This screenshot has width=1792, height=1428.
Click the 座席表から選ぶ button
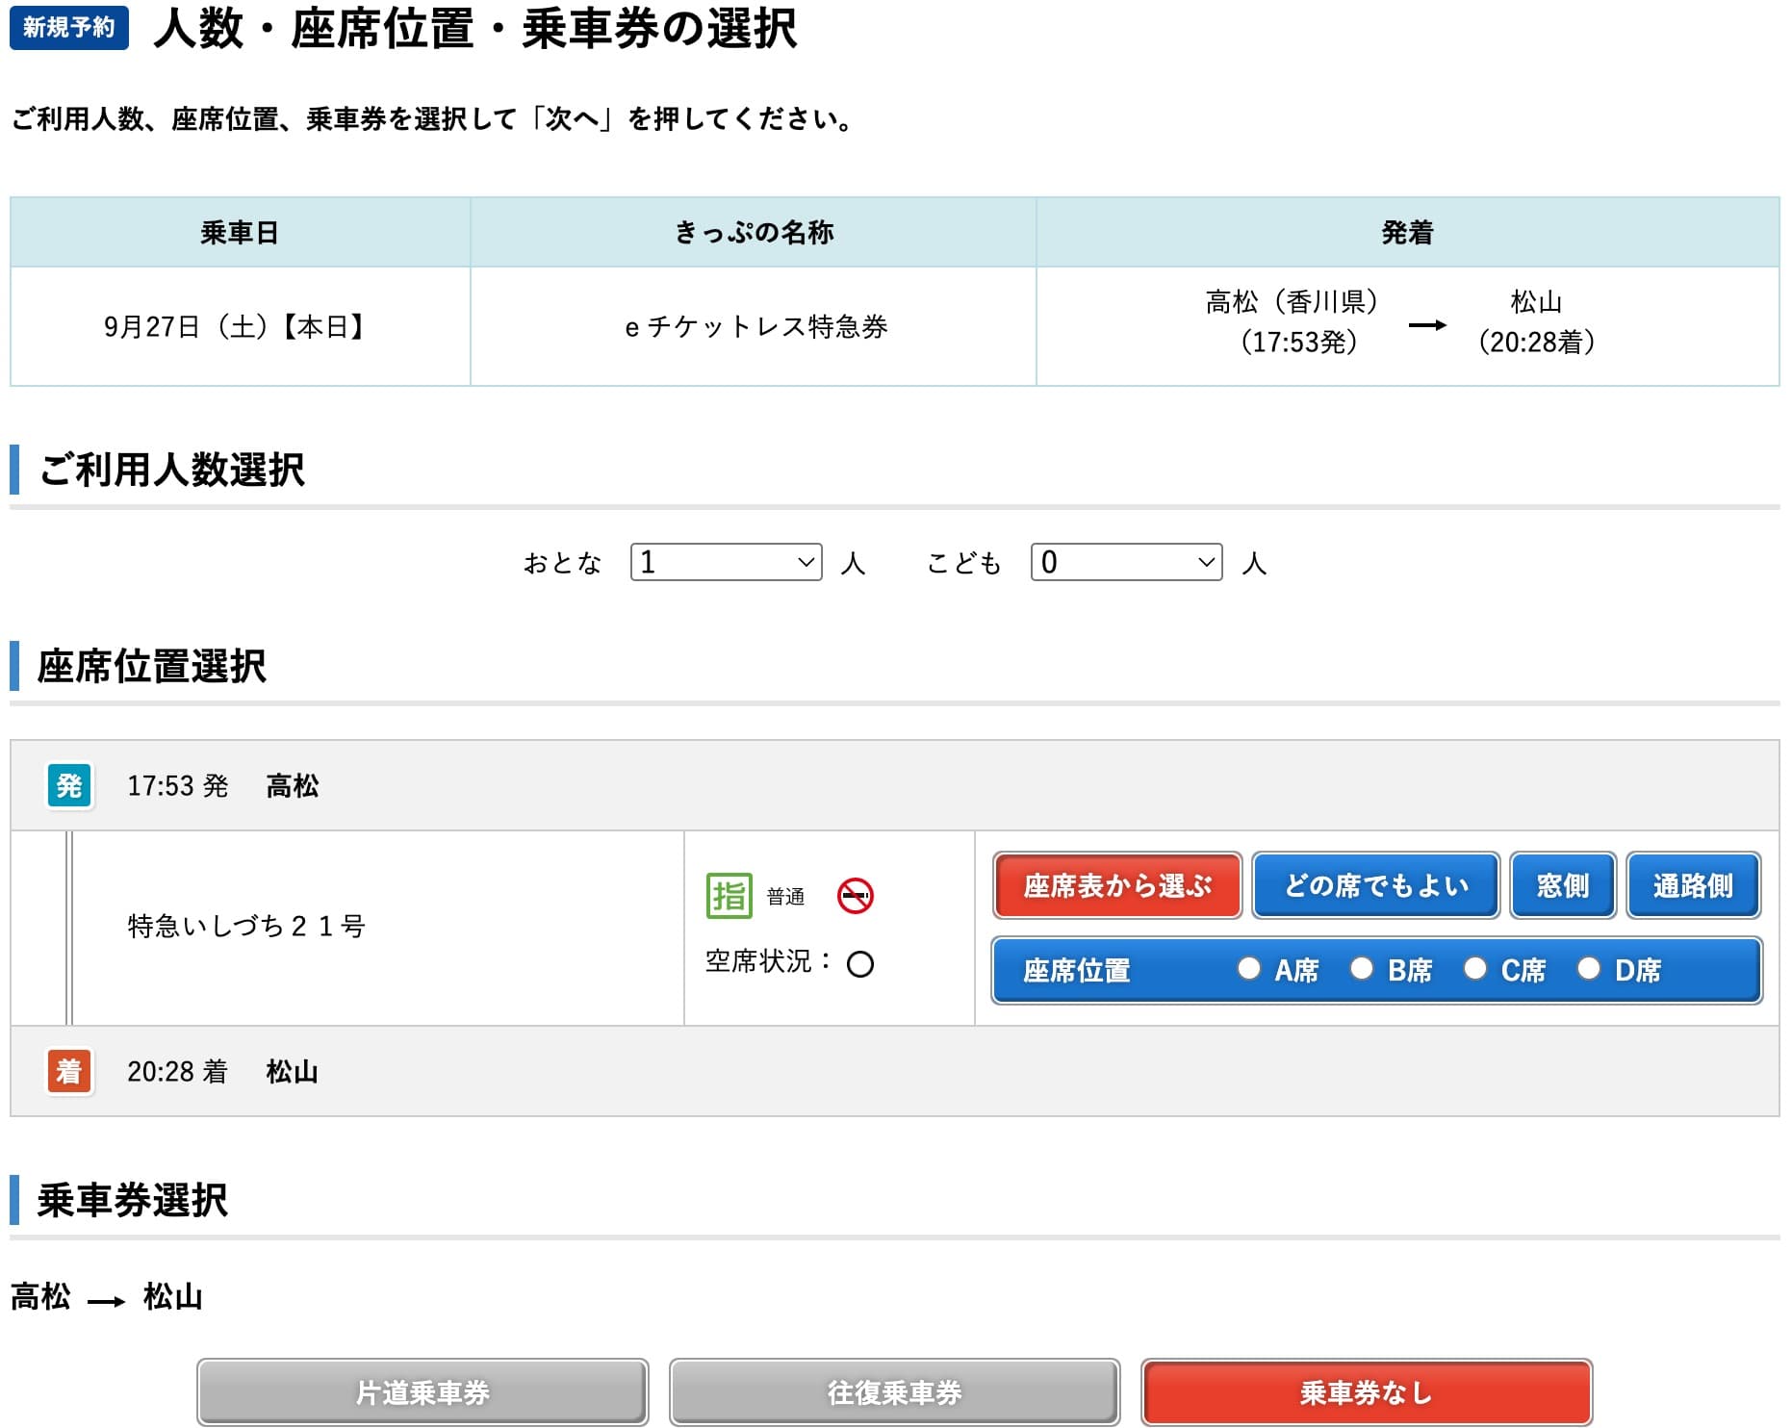point(1117,885)
